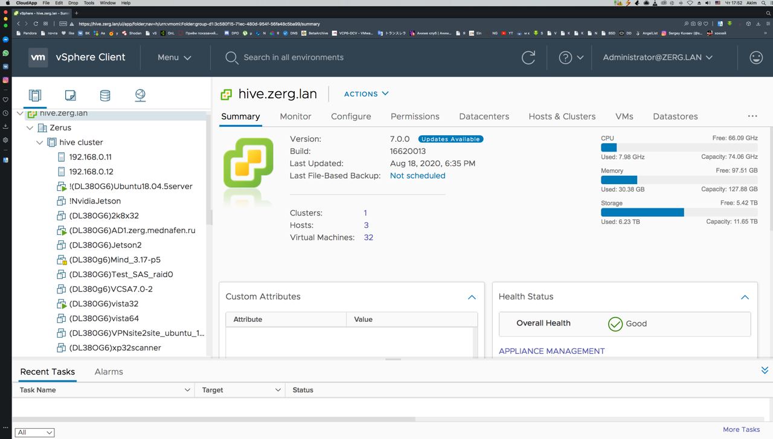Switch to the Configure tab

coord(351,117)
